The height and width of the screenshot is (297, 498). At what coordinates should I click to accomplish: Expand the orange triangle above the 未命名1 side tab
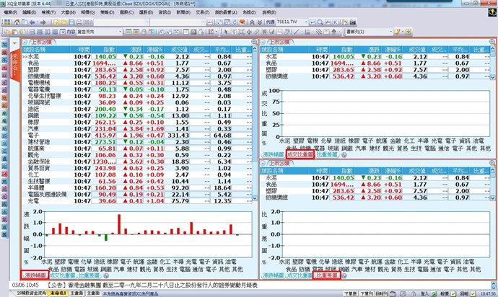coord(15,42)
